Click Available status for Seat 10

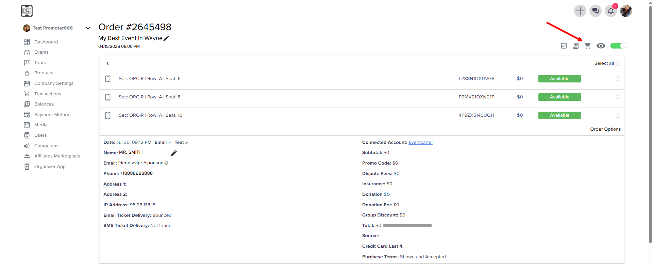(x=560, y=115)
